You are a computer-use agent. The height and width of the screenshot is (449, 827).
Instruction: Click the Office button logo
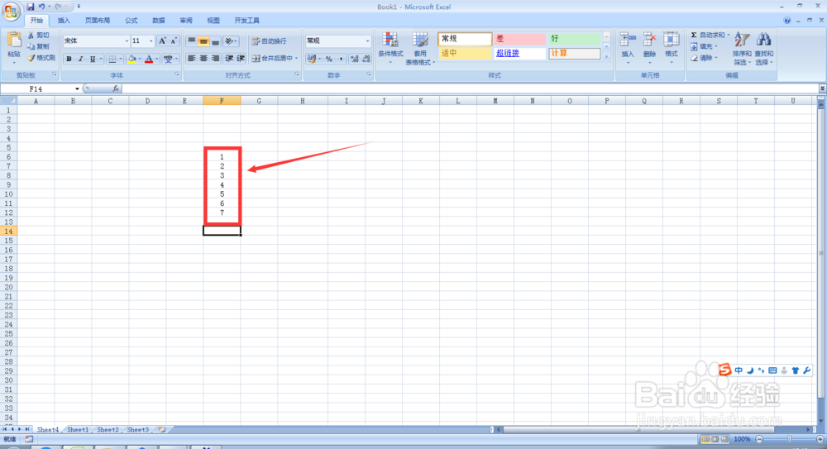click(11, 11)
